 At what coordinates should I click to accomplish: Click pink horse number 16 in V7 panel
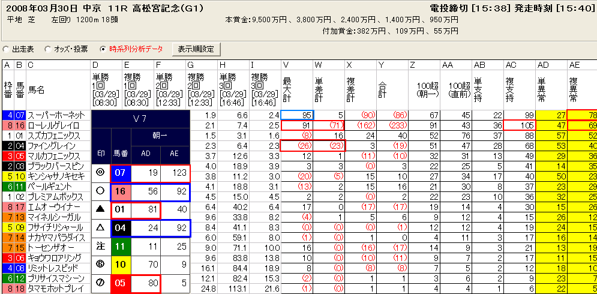[x=121, y=191]
